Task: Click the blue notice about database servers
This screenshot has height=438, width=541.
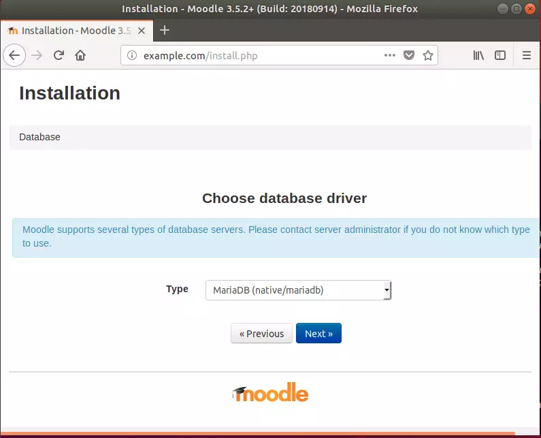Action: pyautogui.click(x=276, y=238)
